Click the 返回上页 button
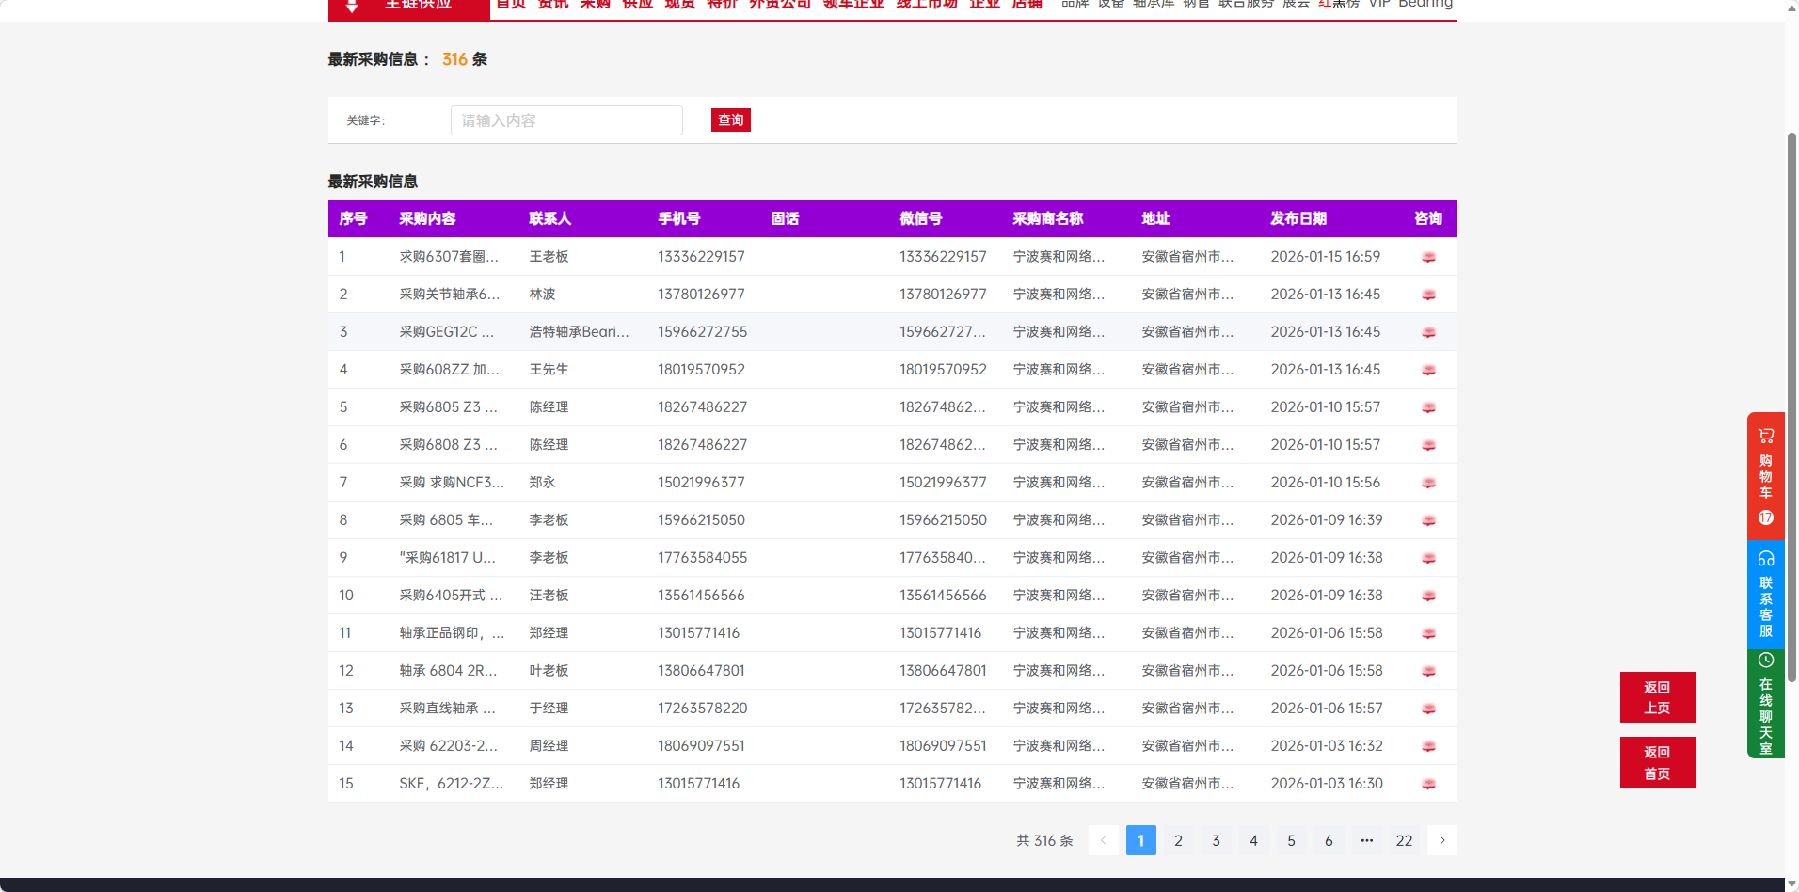The width and height of the screenshot is (1799, 892). tap(1657, 697)
